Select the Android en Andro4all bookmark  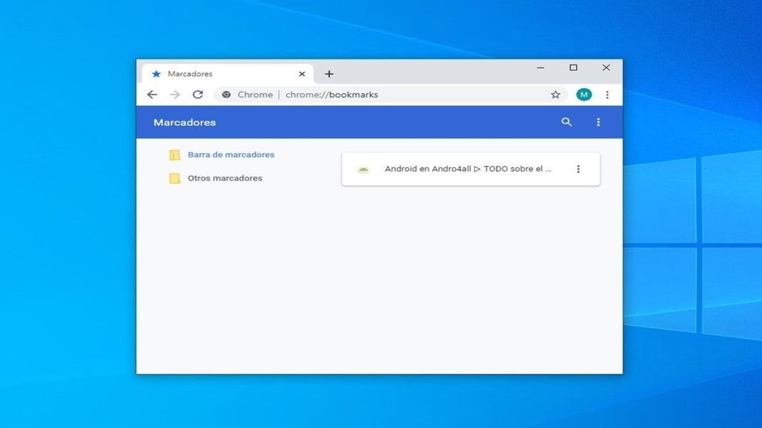(x=467, y=169)
